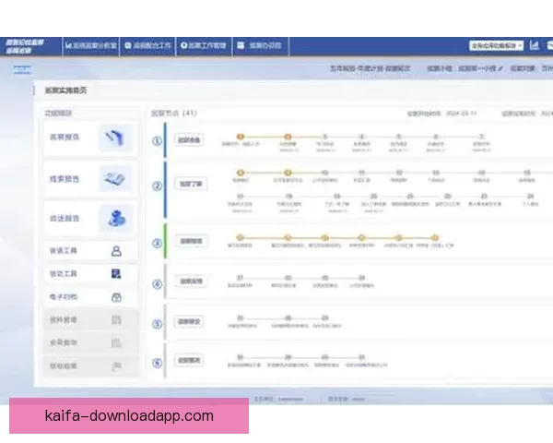Image resolution: width=553 pixels, height=443 pixels.
Task: Select stage circle number ⑥
Action: coord(157,363)
